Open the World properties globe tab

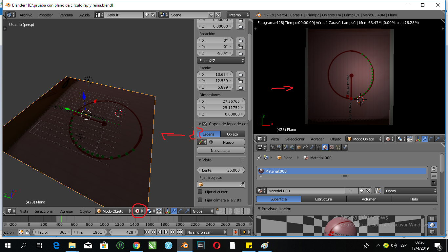pyautogui.click(x=292, y=148)
